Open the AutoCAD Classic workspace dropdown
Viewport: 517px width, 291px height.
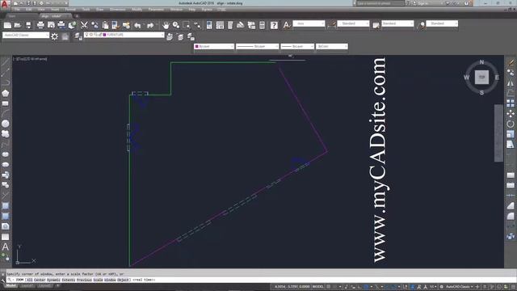26,35
